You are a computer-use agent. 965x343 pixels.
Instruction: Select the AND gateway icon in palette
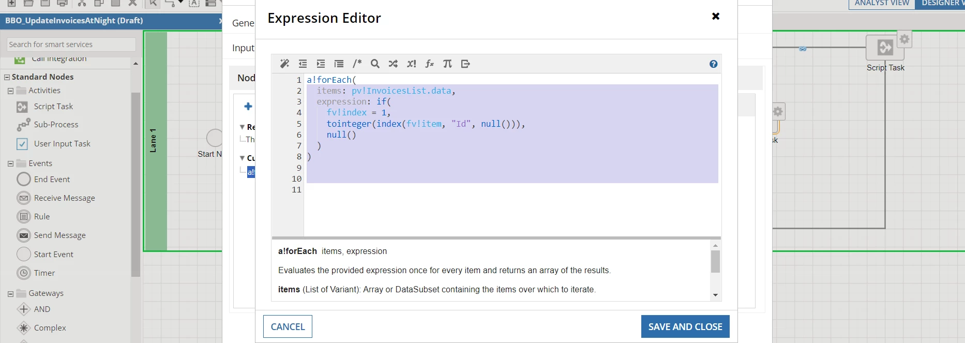24,309
